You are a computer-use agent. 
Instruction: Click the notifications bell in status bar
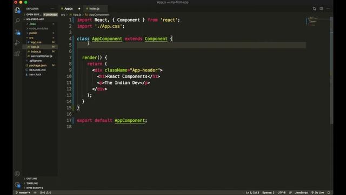pyautogui.click(x=329, y=193)
